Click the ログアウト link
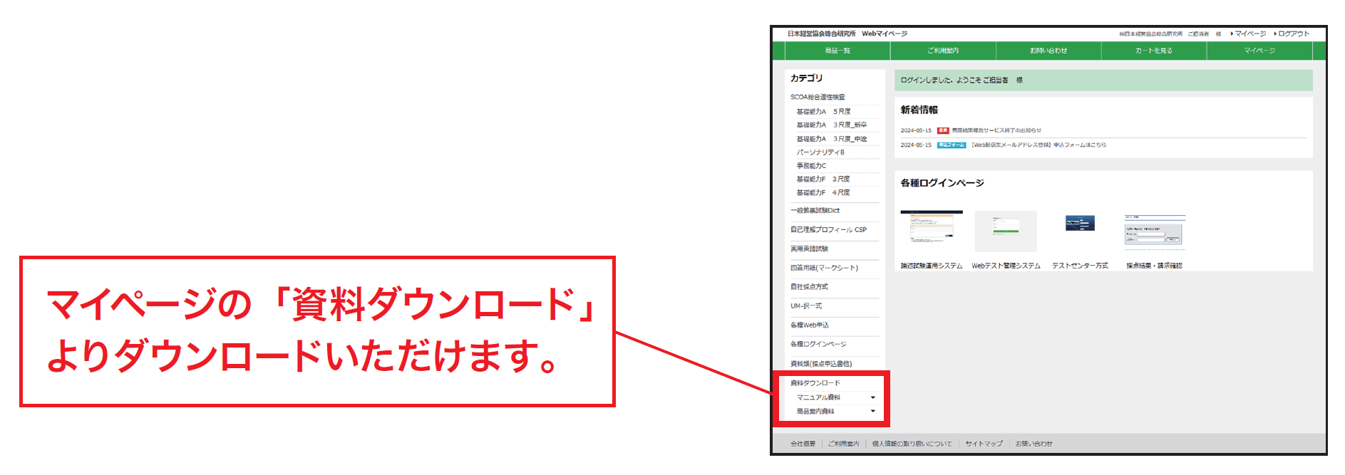 click(1294, 33)
